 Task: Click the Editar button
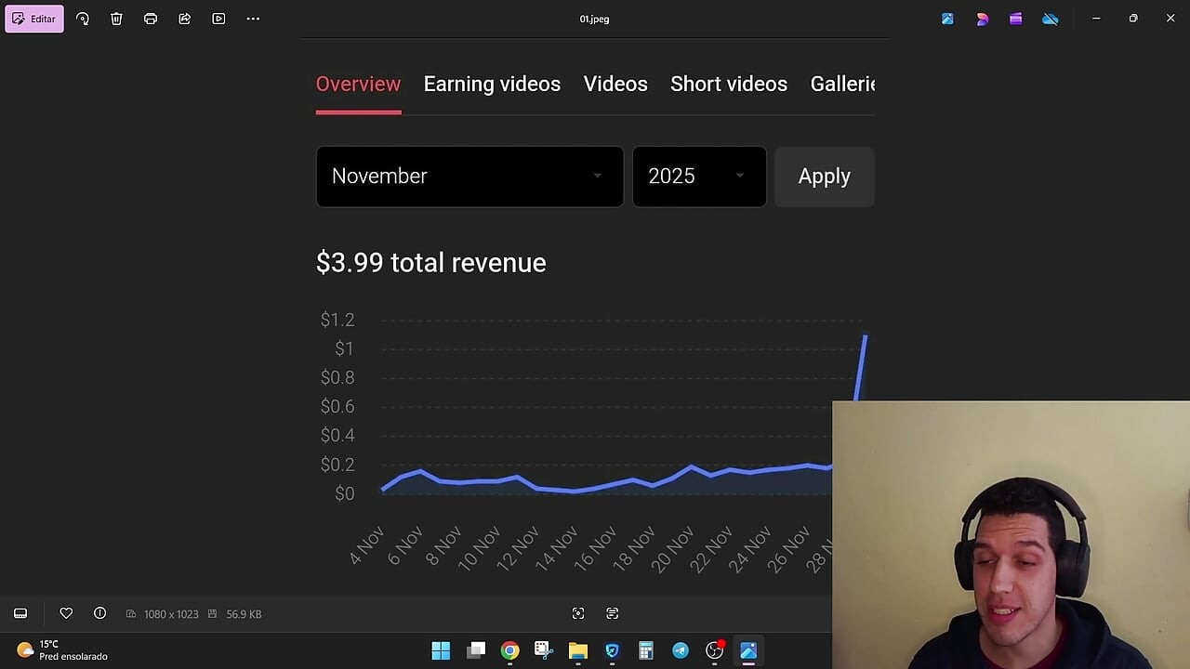[34, 19]
